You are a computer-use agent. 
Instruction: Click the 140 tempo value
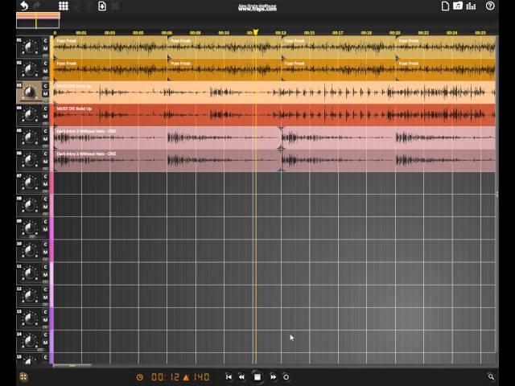(x=201, y=377)
